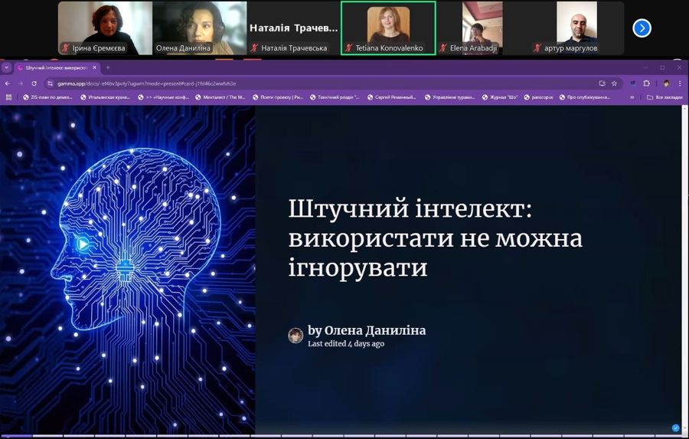Open a new browser tab
Image resolution: width=689 pixels, height=439 pixels.
tap(108, 67)
